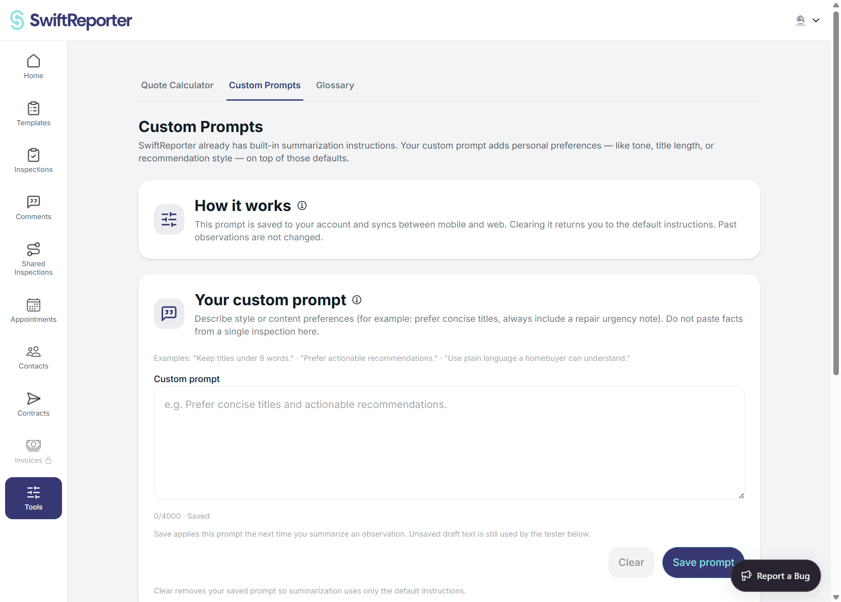The width and height of the screenshot is (841, 602).
Task: Click the textarea resize handle corner
Action: point(741,495)
